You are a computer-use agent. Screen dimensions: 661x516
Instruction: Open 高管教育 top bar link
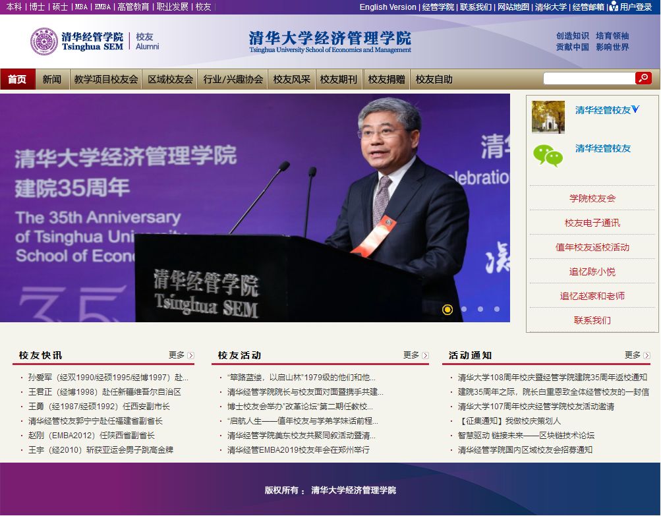133,7
